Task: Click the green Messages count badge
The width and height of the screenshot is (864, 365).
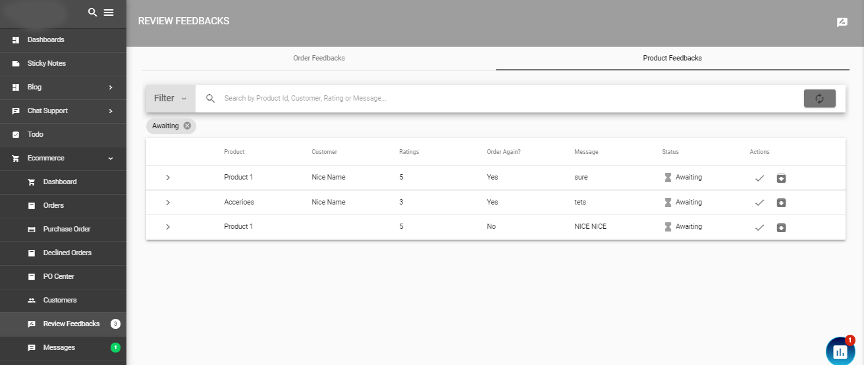Action: point(116,347)
